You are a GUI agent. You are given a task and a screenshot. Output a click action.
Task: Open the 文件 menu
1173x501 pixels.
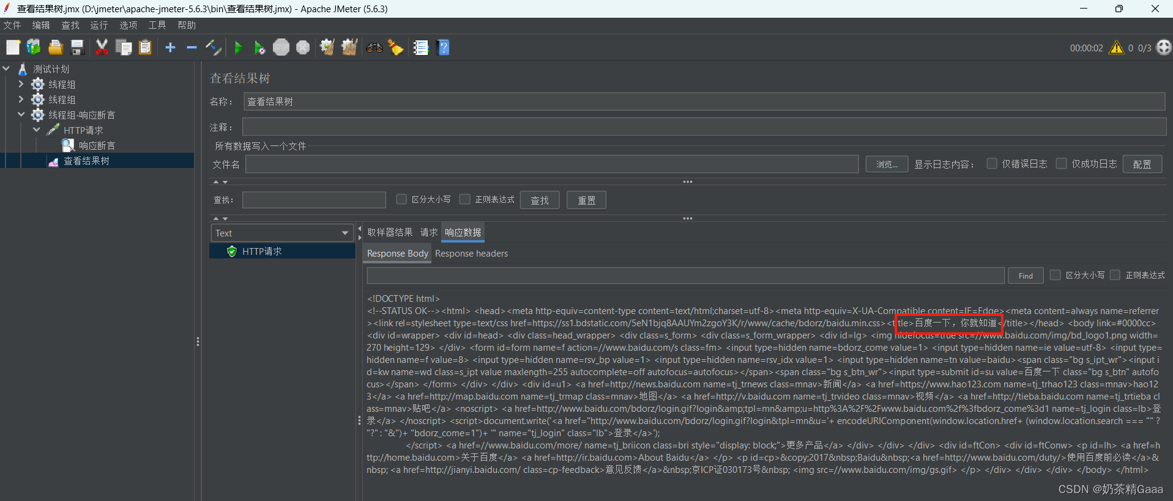pyautogui.click(x=12, y=25)
